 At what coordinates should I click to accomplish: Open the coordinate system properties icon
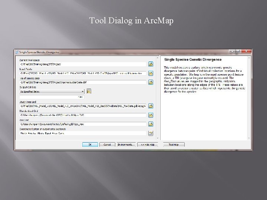click(x=151, y=133)
